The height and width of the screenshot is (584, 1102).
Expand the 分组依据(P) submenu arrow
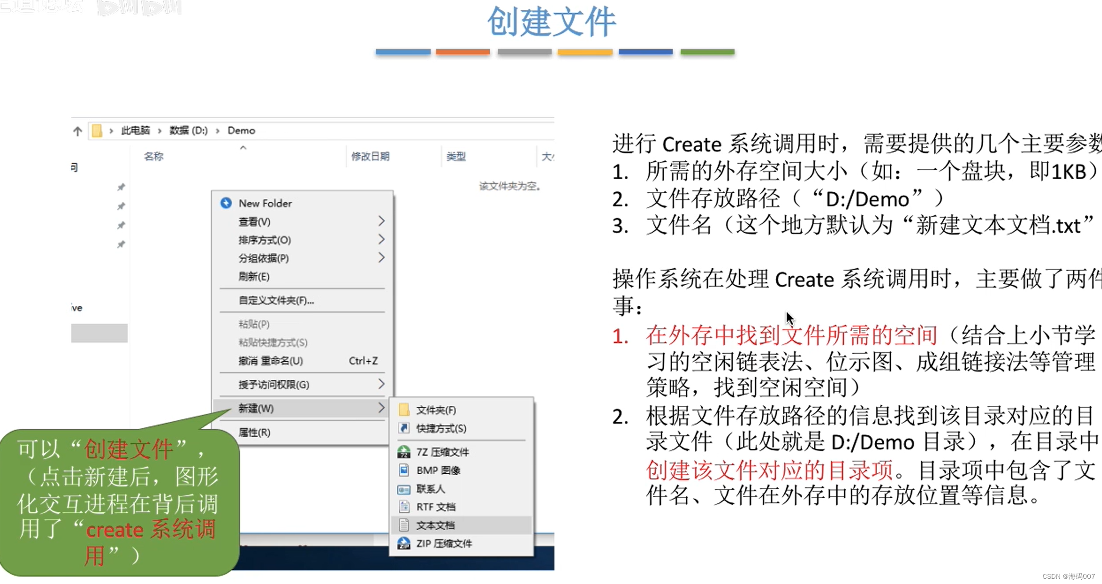tap(381, 258)
